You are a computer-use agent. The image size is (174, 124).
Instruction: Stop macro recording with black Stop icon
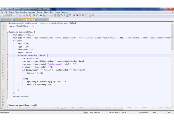coord(77,15)
